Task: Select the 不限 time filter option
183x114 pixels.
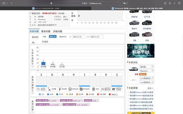Action: [x=44, y=37]
